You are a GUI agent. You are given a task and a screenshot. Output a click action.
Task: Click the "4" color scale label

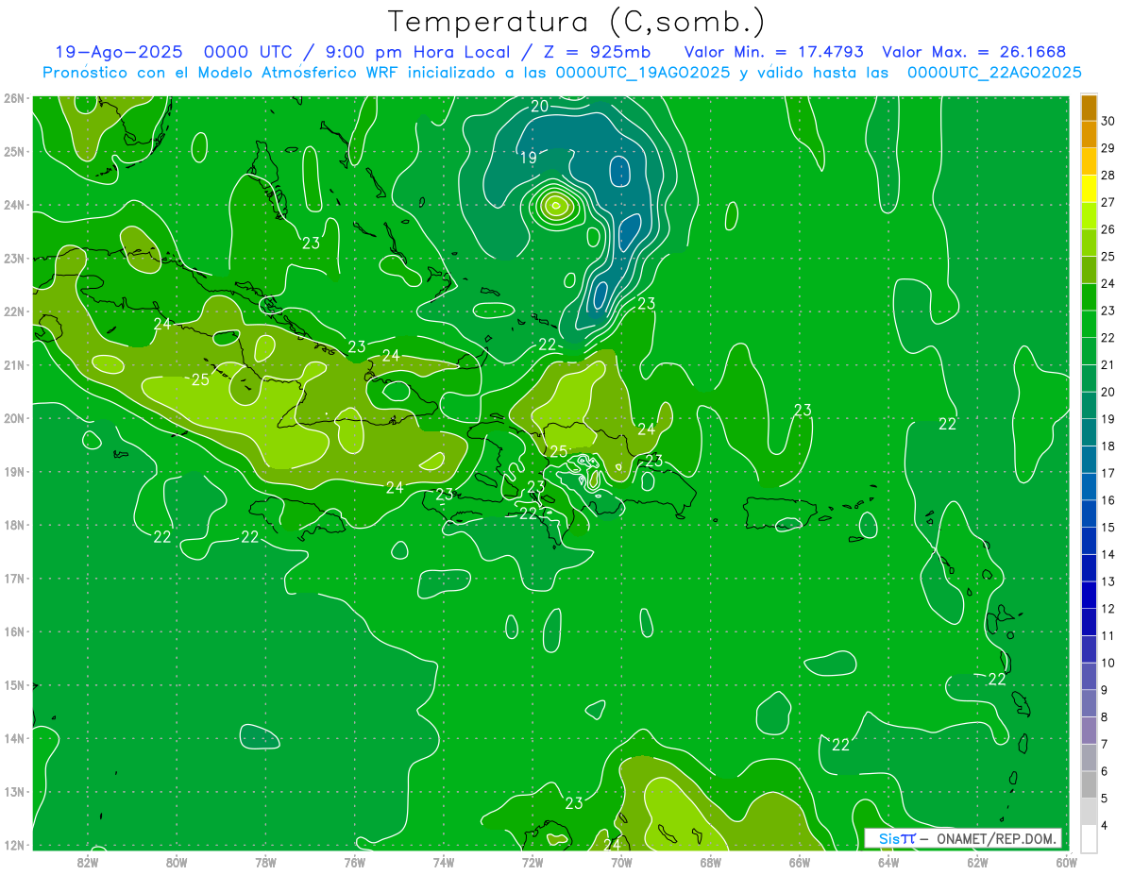1105,825
